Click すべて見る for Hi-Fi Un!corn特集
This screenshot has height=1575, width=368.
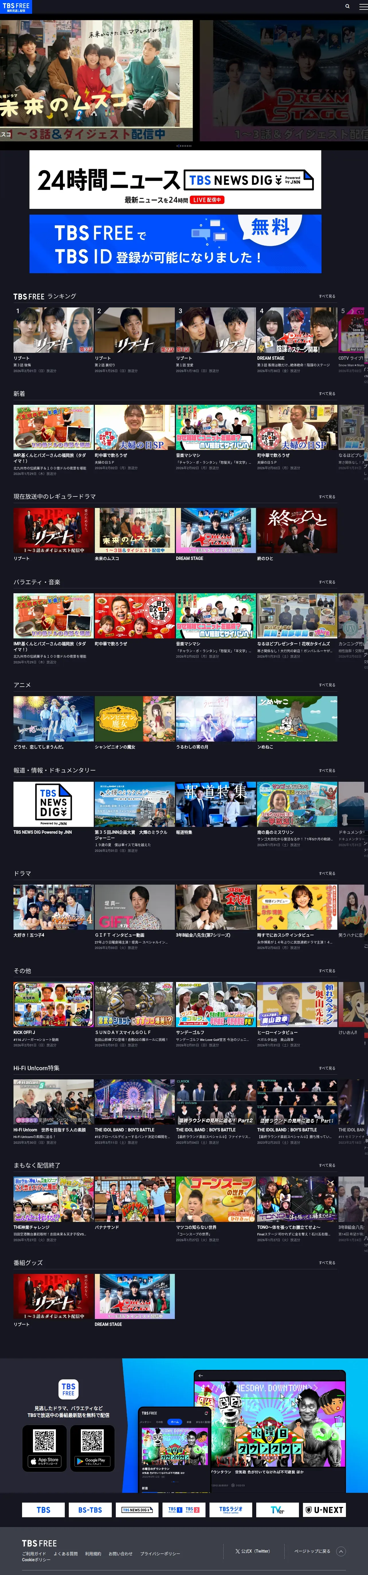pos(326,1068)
